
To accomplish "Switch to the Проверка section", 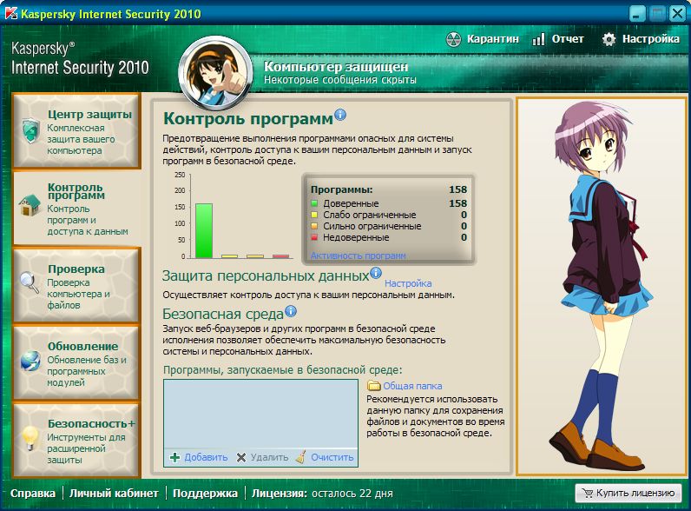I will pos(77,285).
